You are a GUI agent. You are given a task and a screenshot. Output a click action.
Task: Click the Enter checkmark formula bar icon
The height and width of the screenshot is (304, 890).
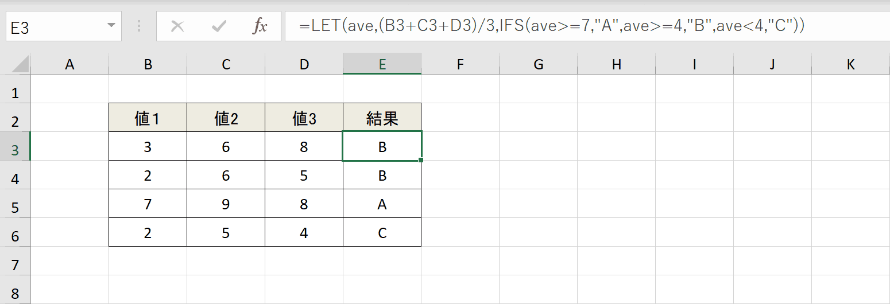pyautogui.click(x=219, y=26)
